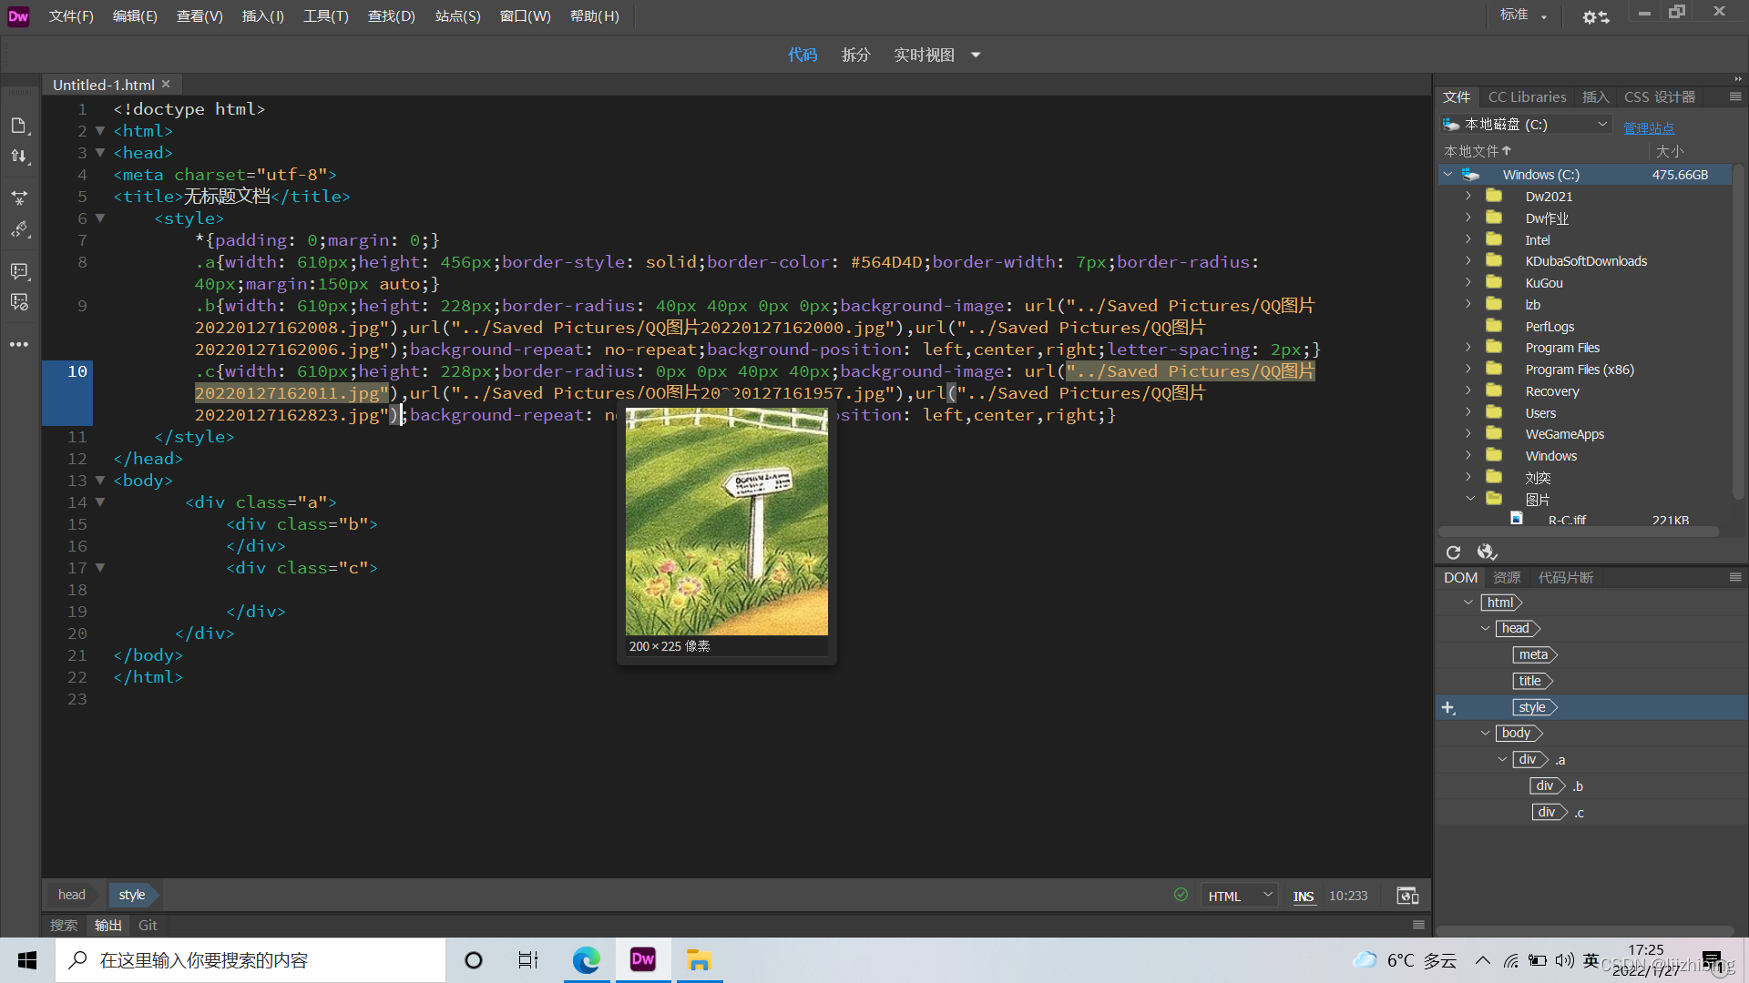Viewport: 1749px width, 983px height.
Task: Click the image preview thumbnail popup
Action: tap(726, 522)
